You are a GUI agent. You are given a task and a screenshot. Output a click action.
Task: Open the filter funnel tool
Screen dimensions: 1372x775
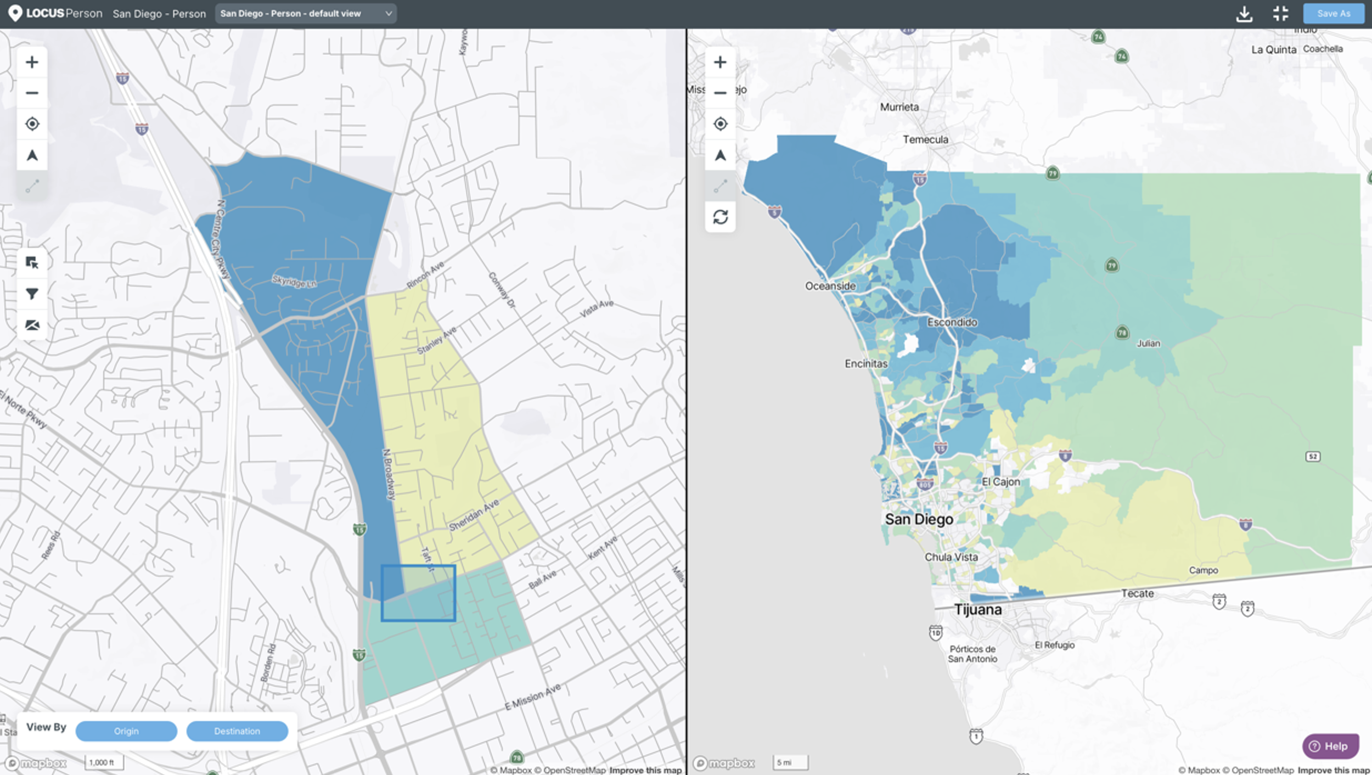[32, 294]
